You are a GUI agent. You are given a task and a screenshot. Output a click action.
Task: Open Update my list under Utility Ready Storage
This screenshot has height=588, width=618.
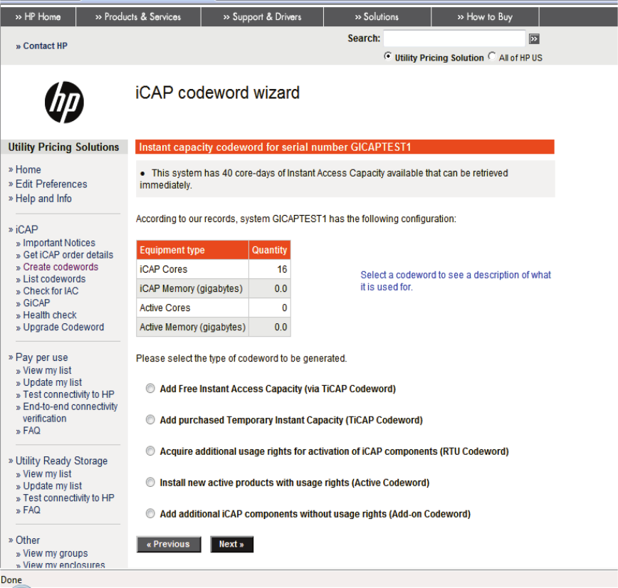click(53, 486)
